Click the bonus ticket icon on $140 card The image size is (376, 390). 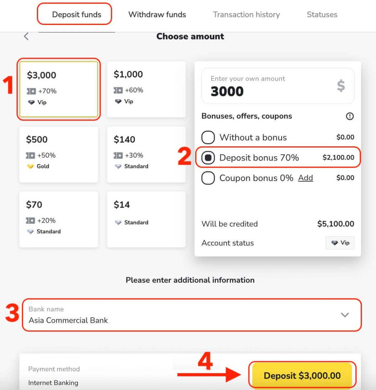118,156
